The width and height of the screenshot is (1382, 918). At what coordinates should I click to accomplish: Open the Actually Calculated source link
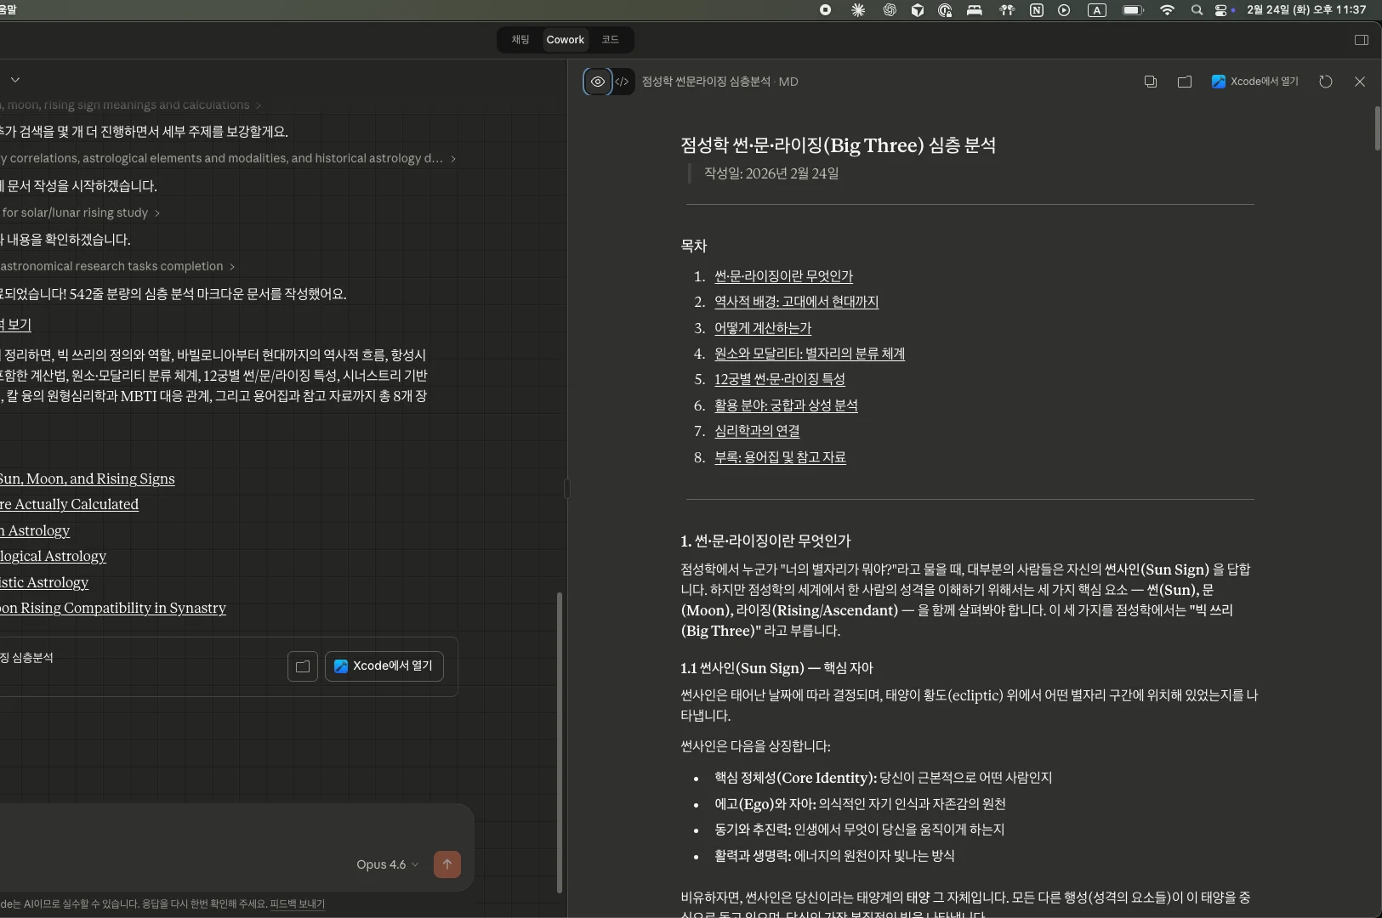(x=69, y=504)
